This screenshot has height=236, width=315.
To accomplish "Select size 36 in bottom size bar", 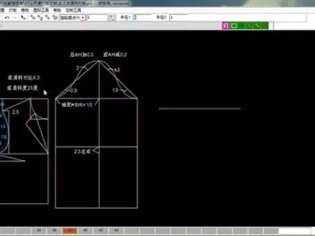I will pos(54,230).
